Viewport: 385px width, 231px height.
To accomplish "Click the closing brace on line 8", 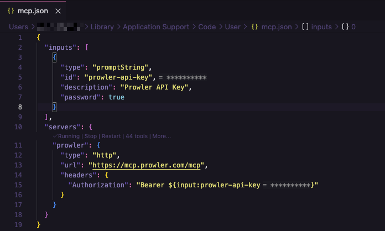I will pyautogui.click(x=55, y=107).
